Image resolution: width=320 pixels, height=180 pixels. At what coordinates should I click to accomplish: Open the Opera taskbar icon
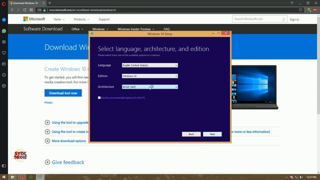(22, 177)
